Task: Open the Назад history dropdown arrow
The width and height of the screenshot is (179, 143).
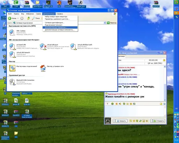Action: point(18,18)
